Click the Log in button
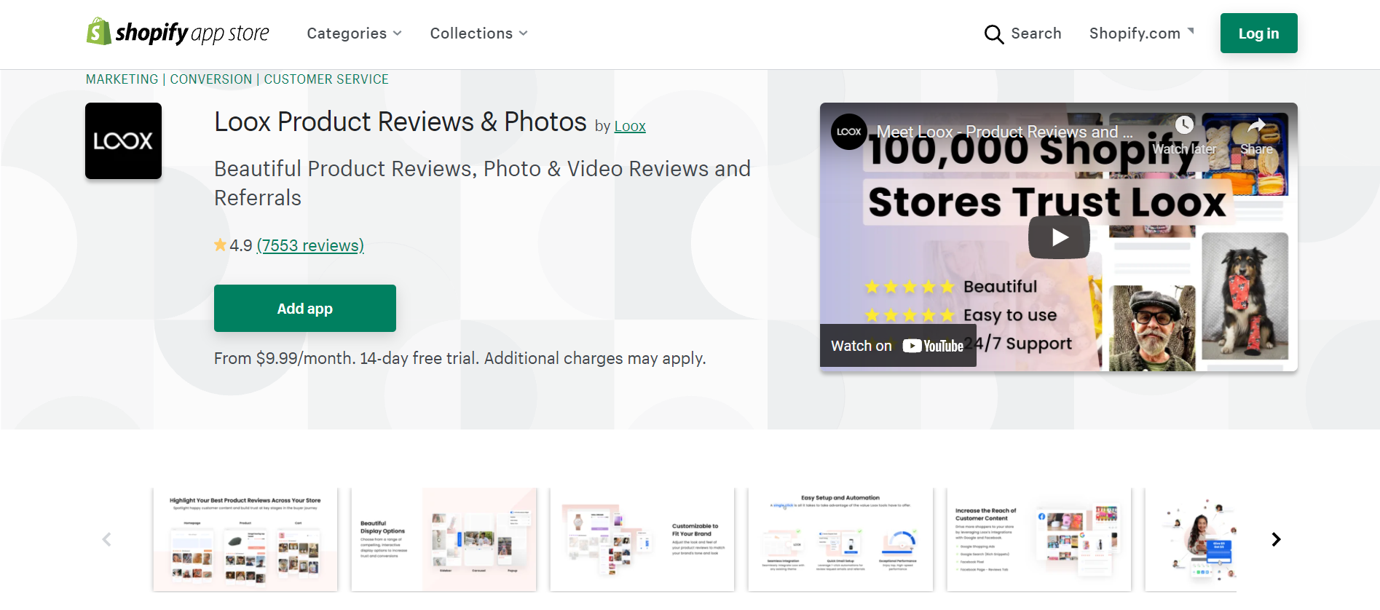 click(1258, 33)
